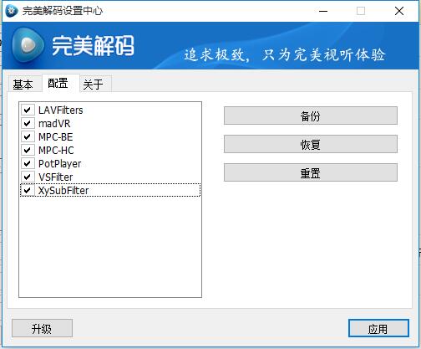Screen dimensions: 421x349
Task: Select the MPC-BE list entry text
Action: click(56, 137)
